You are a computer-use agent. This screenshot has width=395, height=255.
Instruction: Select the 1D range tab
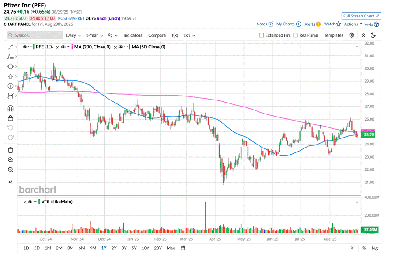point(26,248)
